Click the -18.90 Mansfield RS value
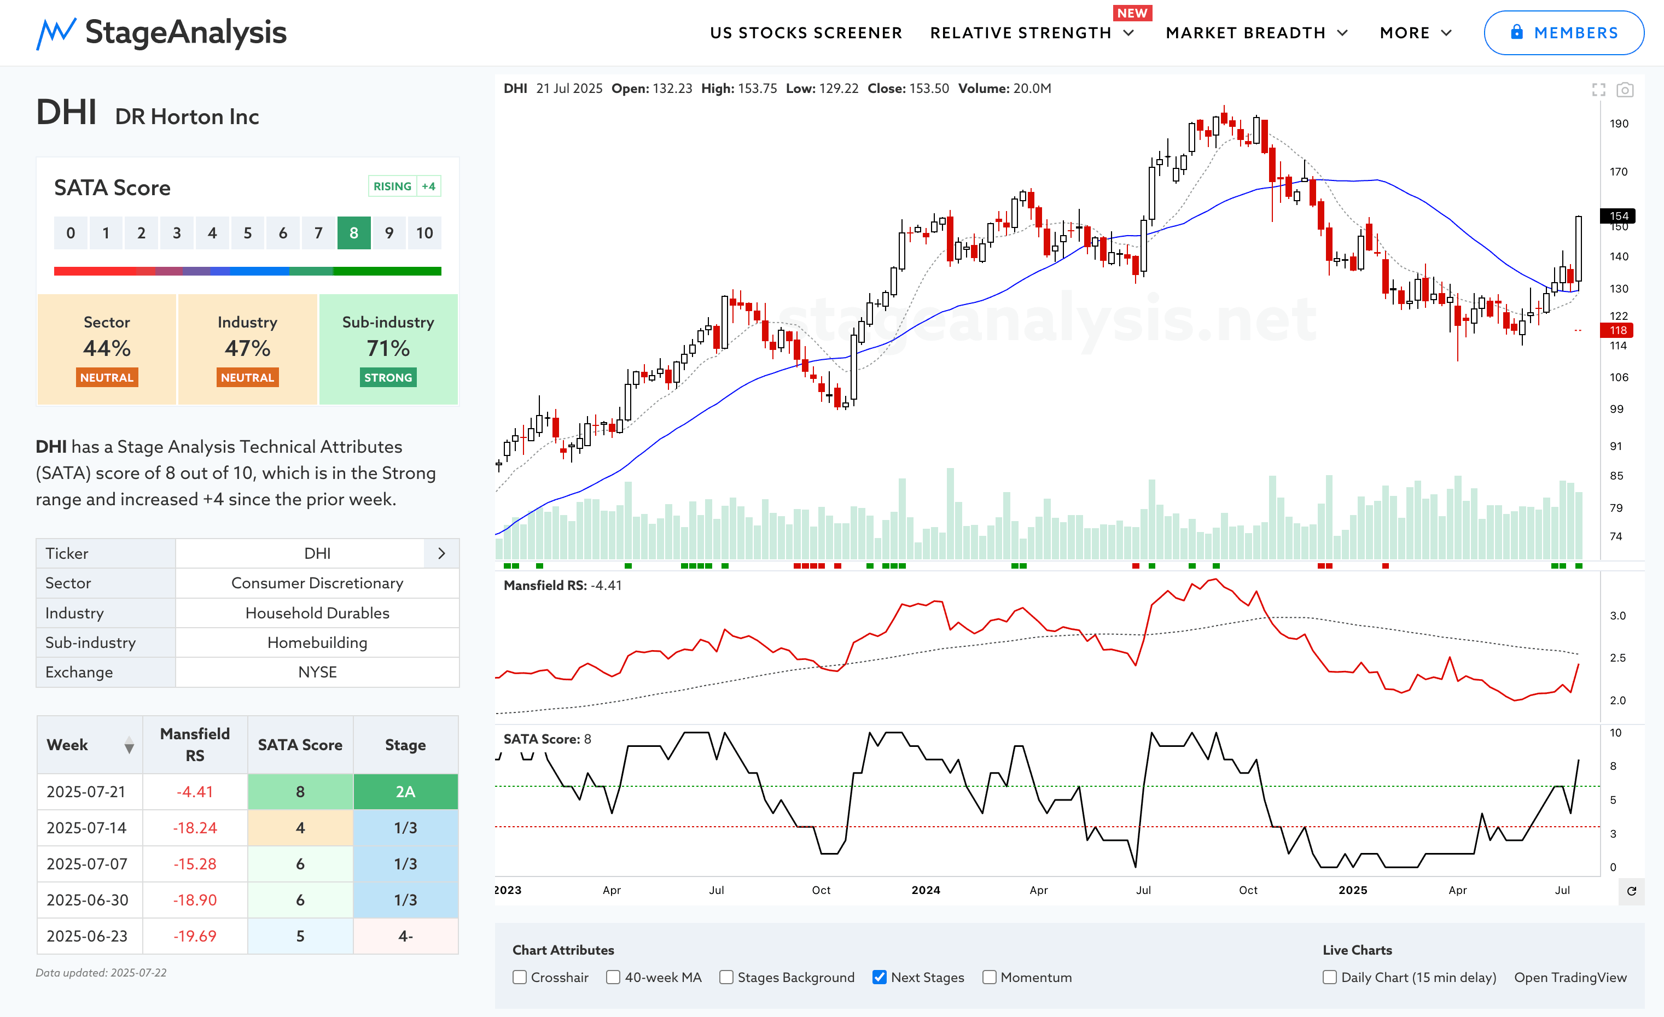The width and height of the screenshot is (1664, 1017). tap(195, 900)
